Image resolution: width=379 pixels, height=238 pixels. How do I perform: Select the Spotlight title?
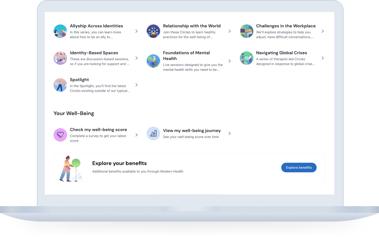pyautogui.click(x=79, y=80)
